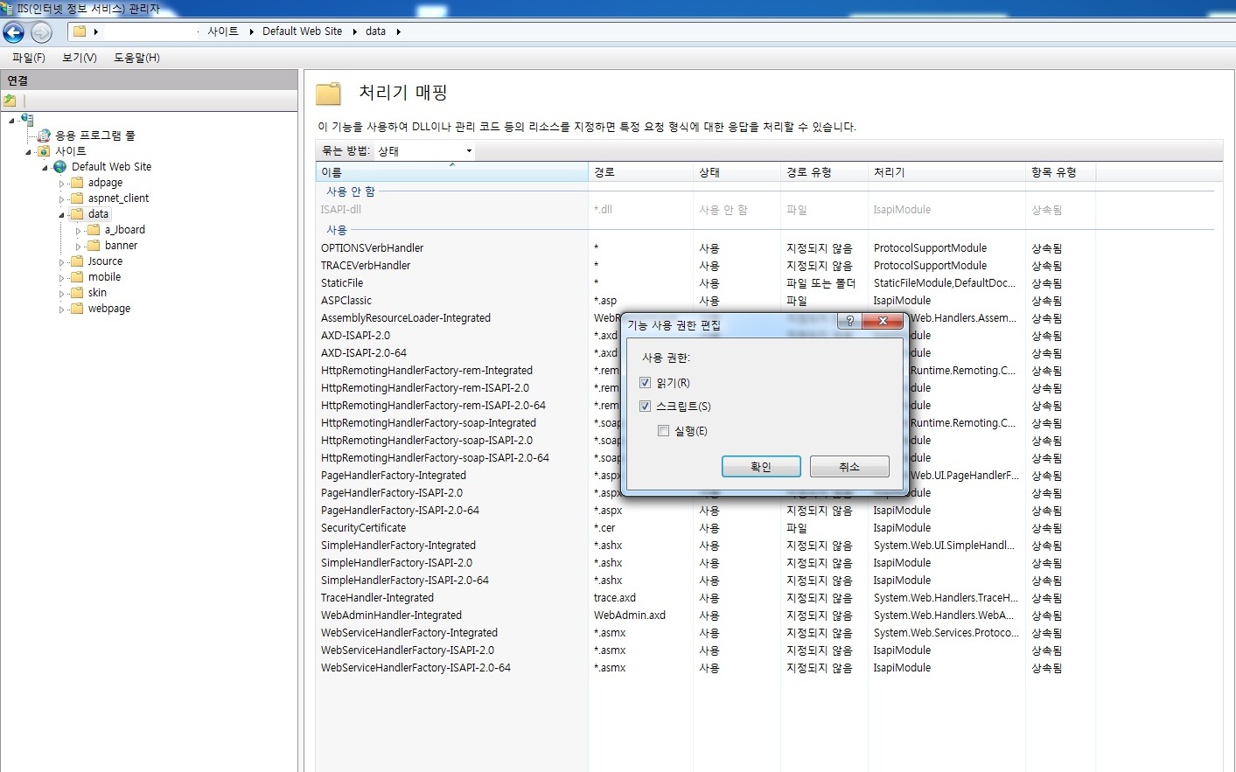1236x772 pixels.
Task: Sort by the State (상태) column header
Action: click(737, 172)
